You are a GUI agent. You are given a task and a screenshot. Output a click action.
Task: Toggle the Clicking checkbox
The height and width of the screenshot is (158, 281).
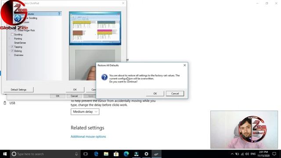point(12,51)
